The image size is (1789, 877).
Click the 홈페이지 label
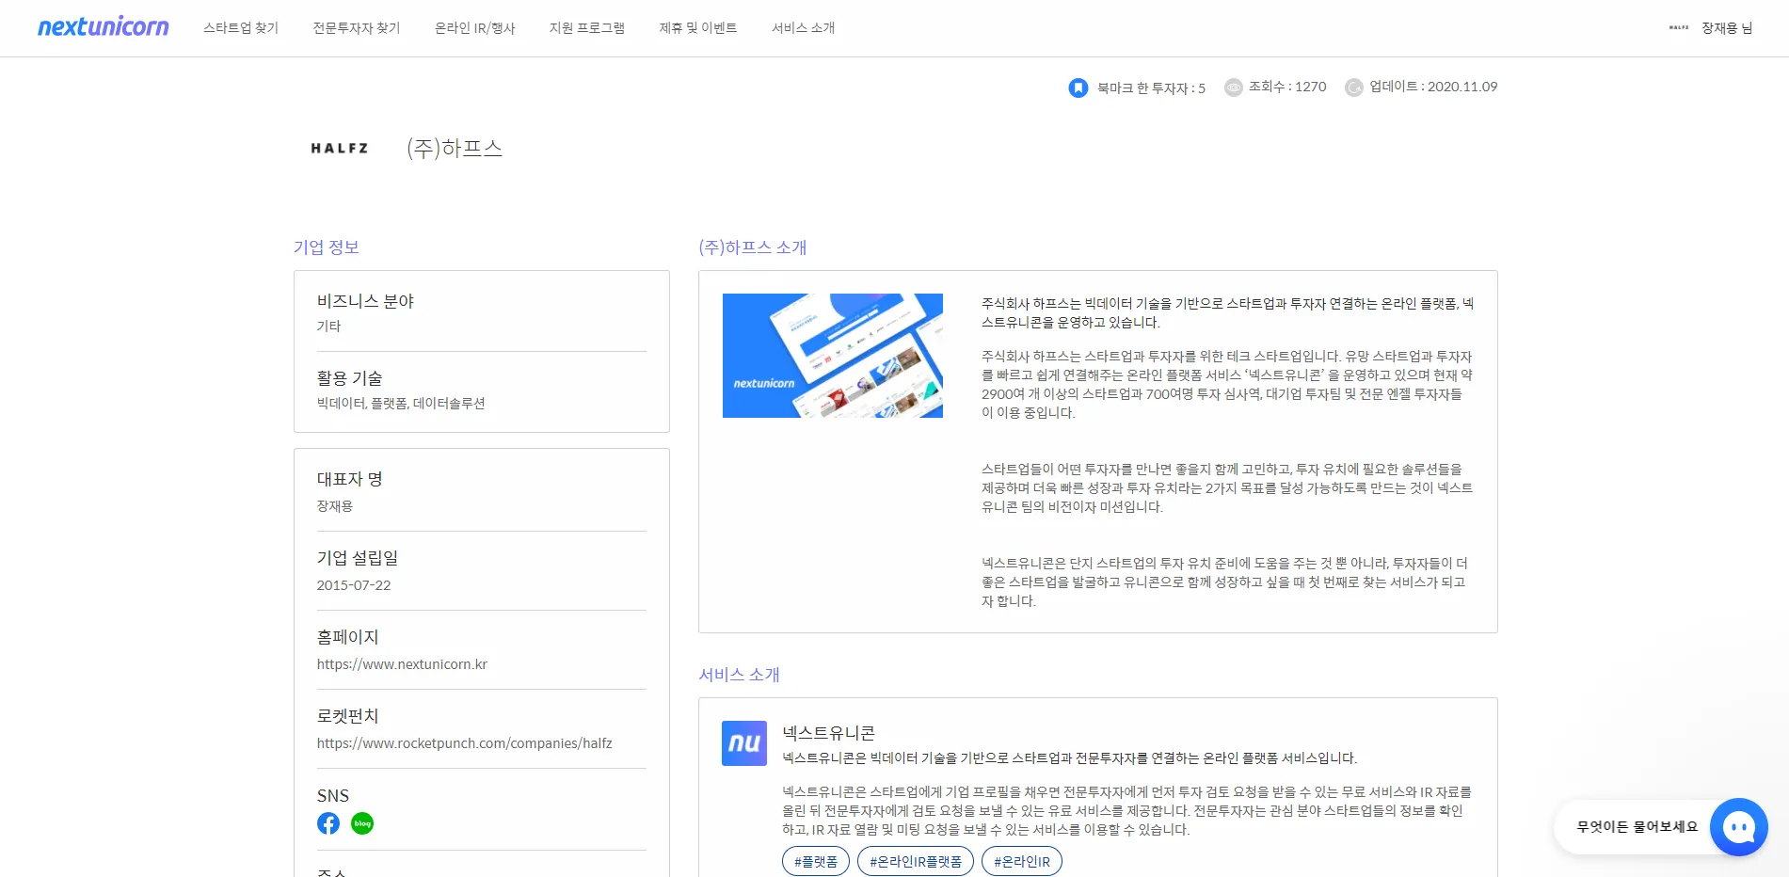[348, 637]
